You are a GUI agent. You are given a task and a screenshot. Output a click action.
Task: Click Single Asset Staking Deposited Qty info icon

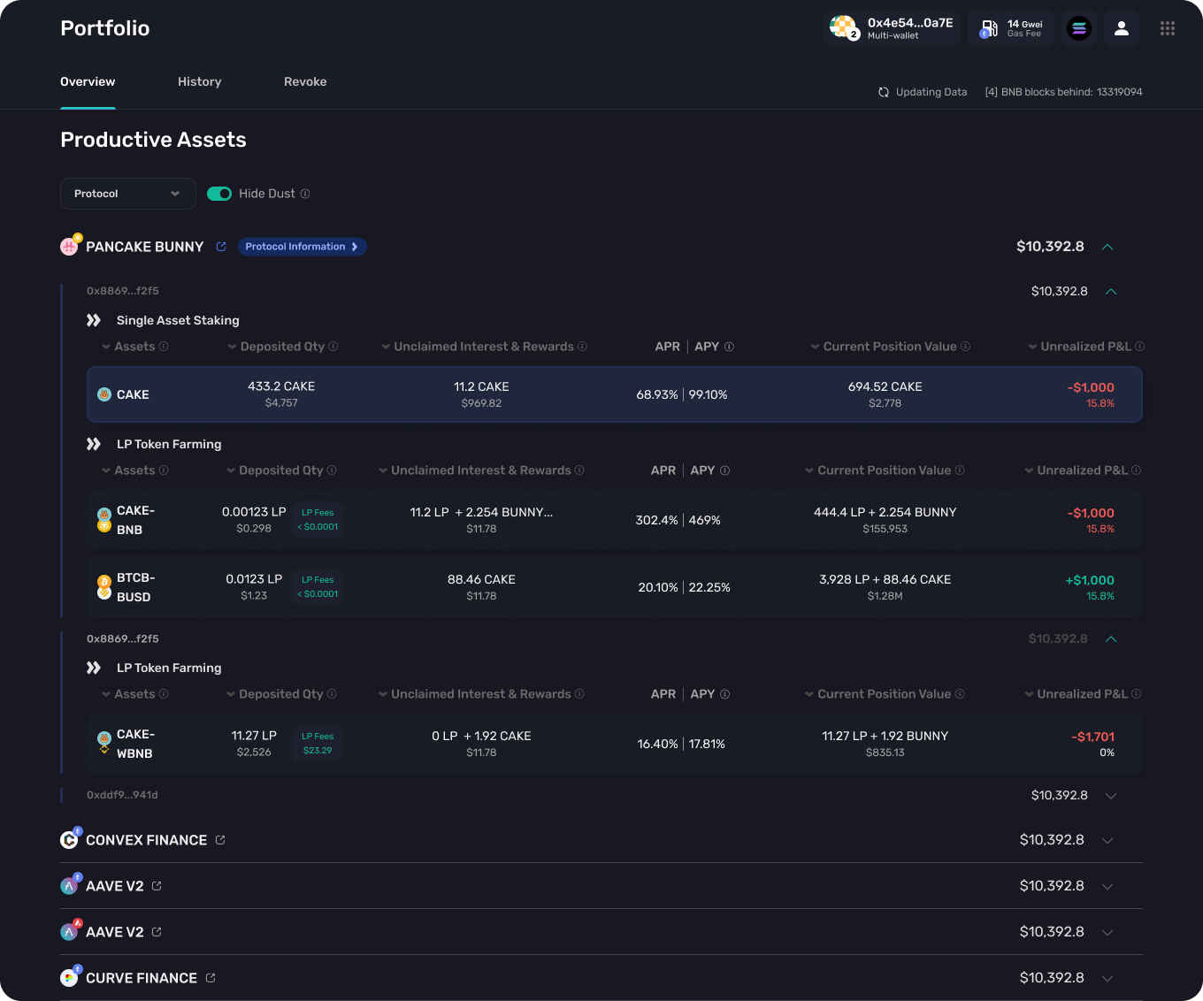[x=333, y=347]
